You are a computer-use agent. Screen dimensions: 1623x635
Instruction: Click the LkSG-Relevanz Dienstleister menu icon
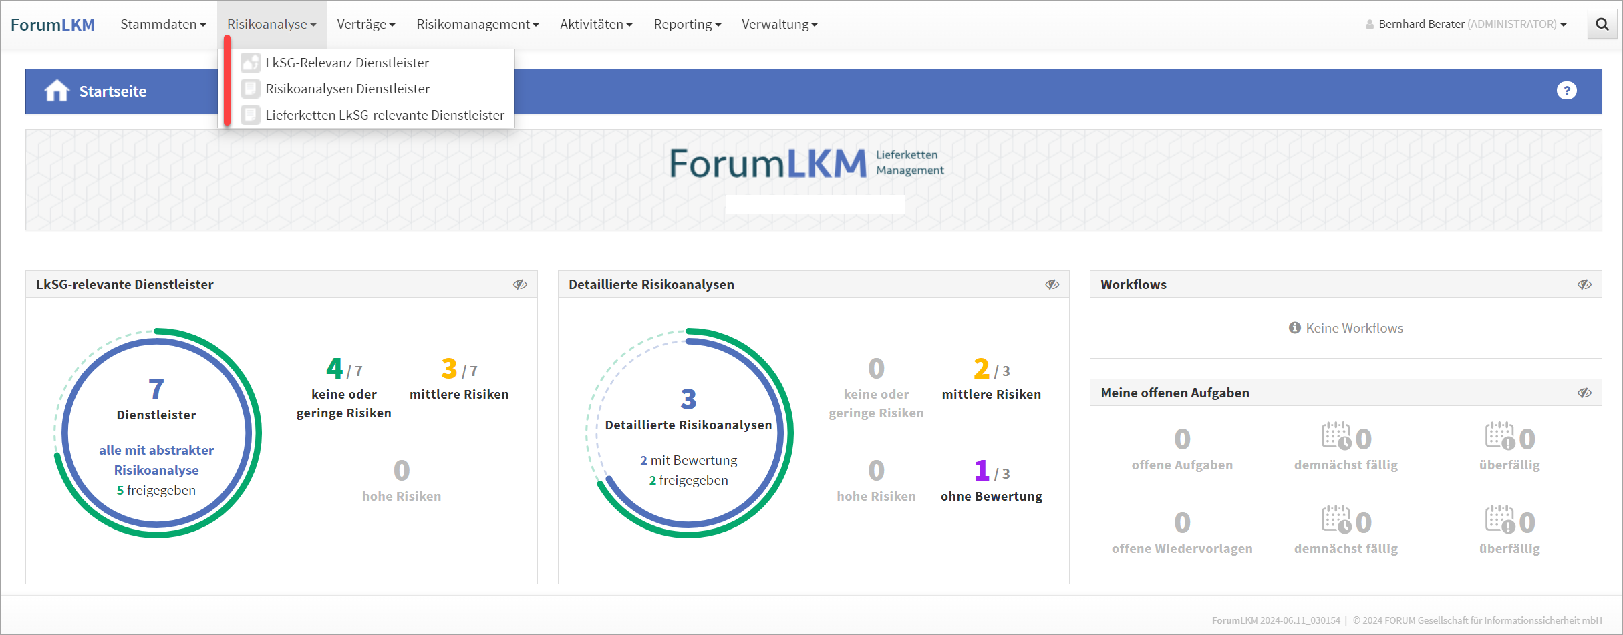(x=251, y=63)
